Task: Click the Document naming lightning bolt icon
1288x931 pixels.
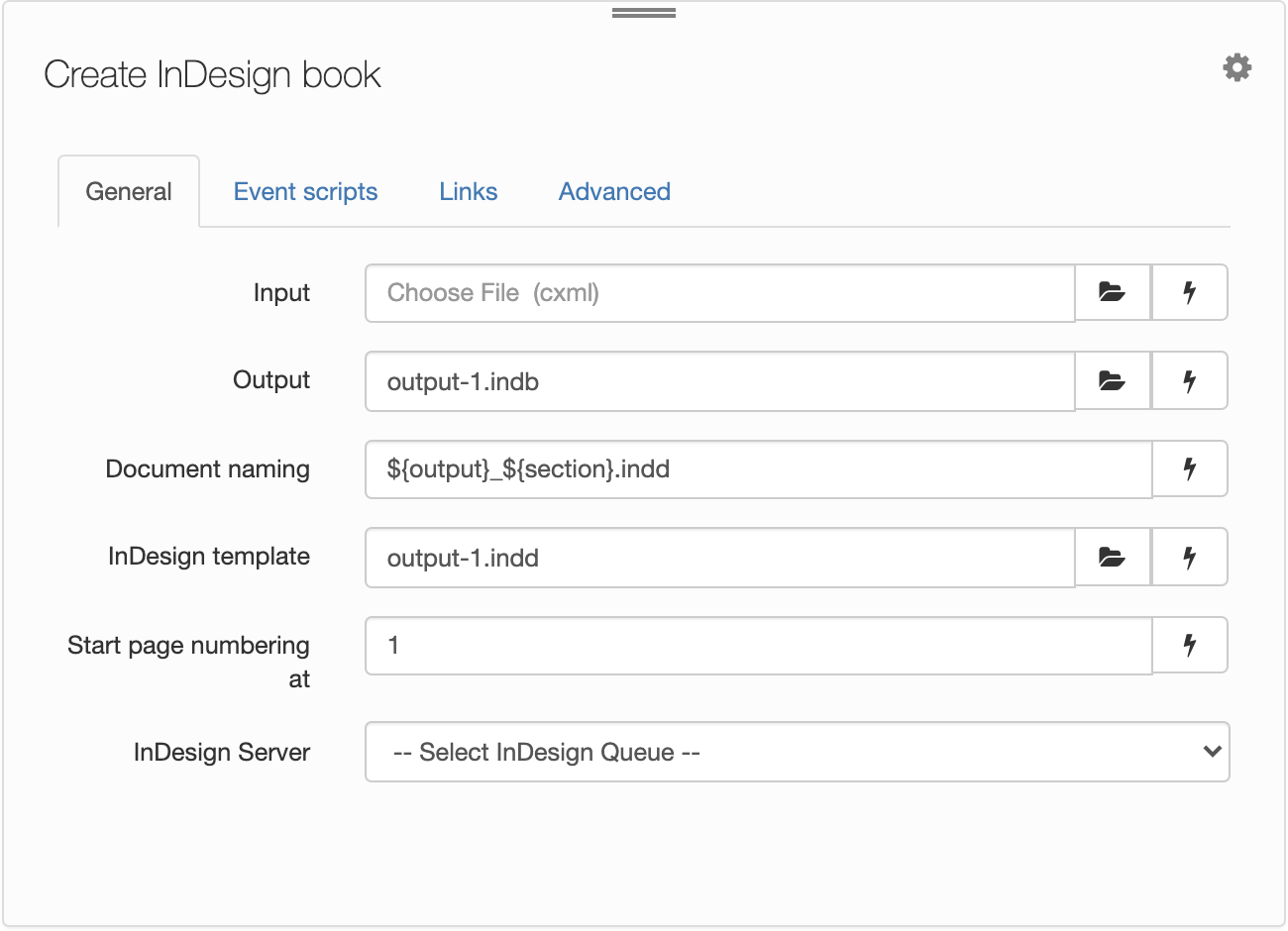Action: 1190,468
